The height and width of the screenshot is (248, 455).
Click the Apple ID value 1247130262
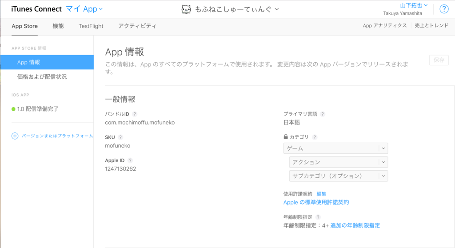tap(120, 169)
